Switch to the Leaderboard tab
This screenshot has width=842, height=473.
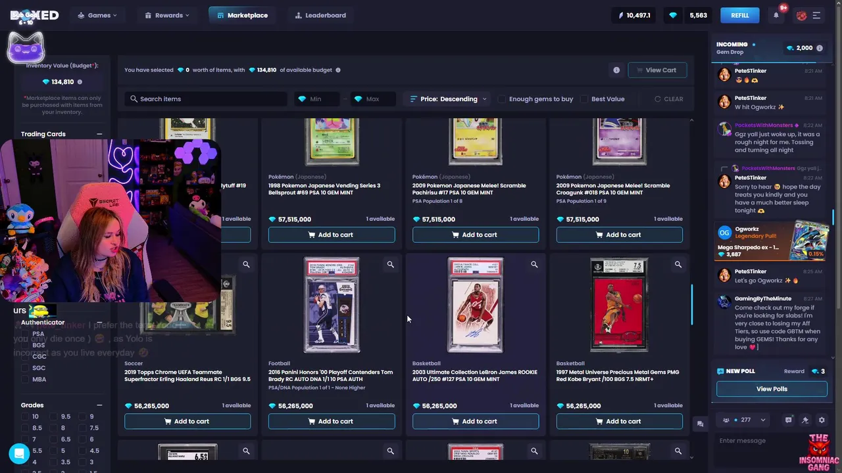coord(320,15)
